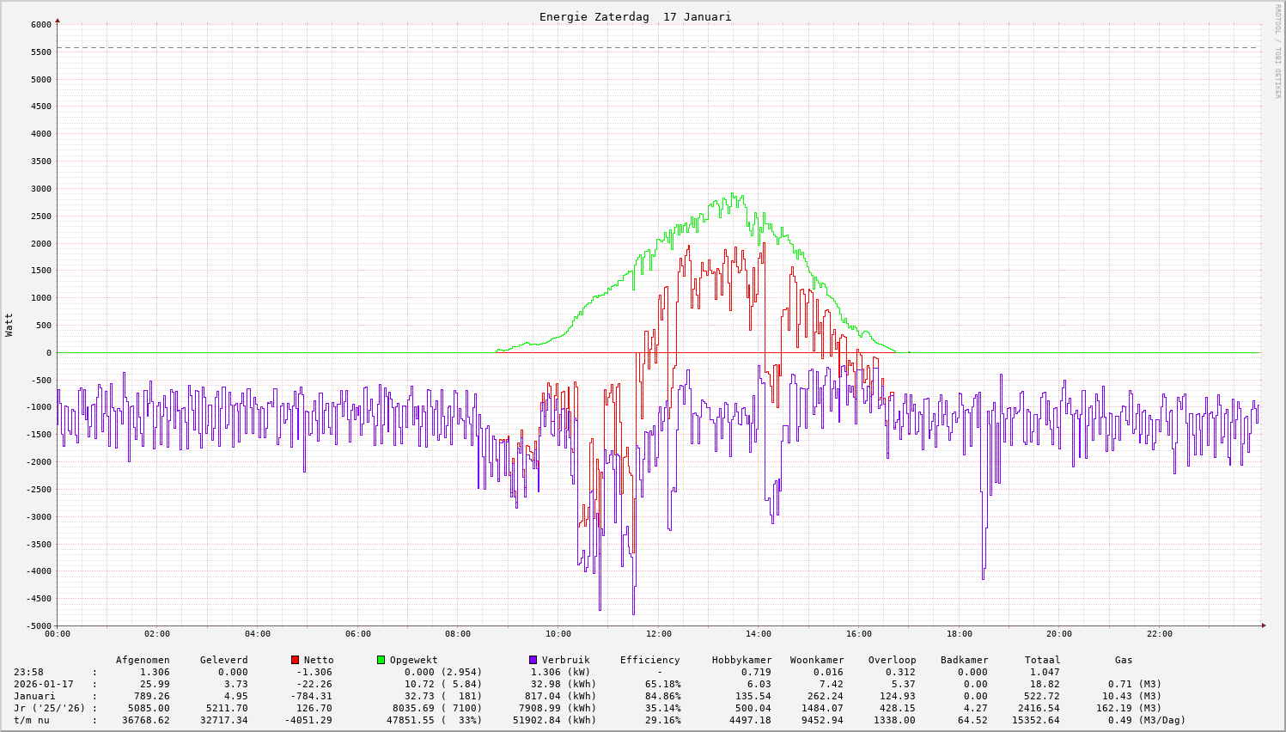Click the purple Verbruik legend square
Viewport: 1286px width, 732px height.
coord(533,660)
